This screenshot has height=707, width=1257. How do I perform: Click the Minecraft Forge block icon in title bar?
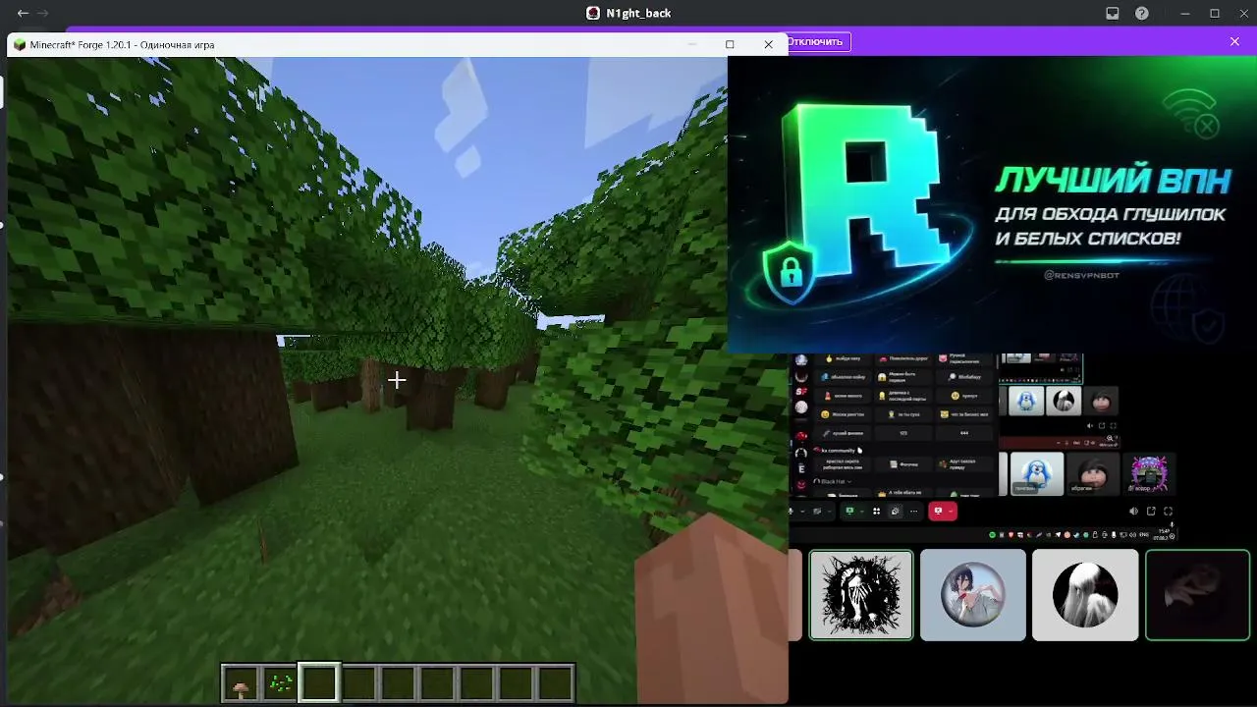click(x=20, y=44)
